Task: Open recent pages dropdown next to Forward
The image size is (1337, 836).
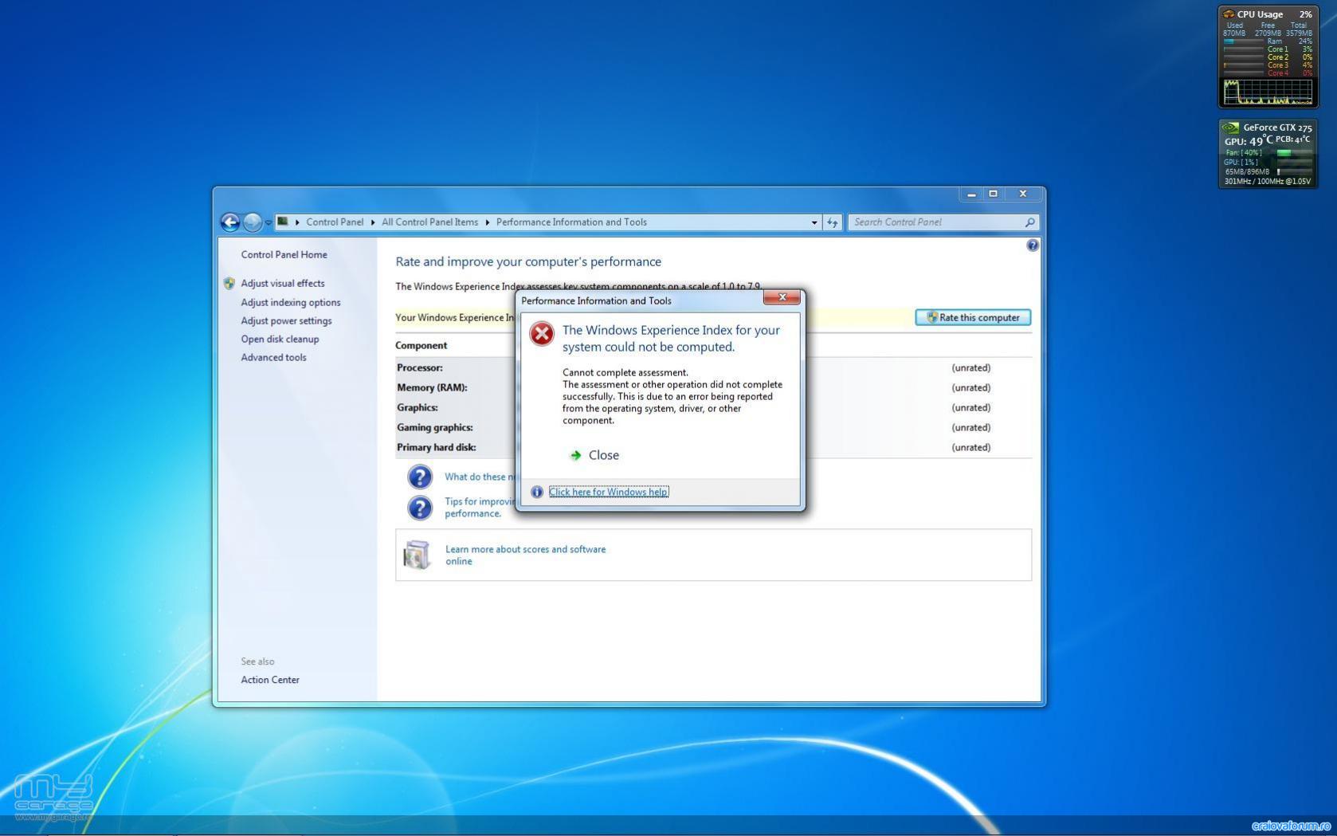Action: point(269,222)
